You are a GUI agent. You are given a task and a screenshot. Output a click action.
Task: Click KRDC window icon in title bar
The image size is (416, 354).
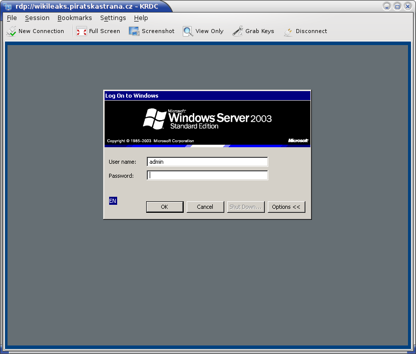pyautogui.click(x=8, y=6)
